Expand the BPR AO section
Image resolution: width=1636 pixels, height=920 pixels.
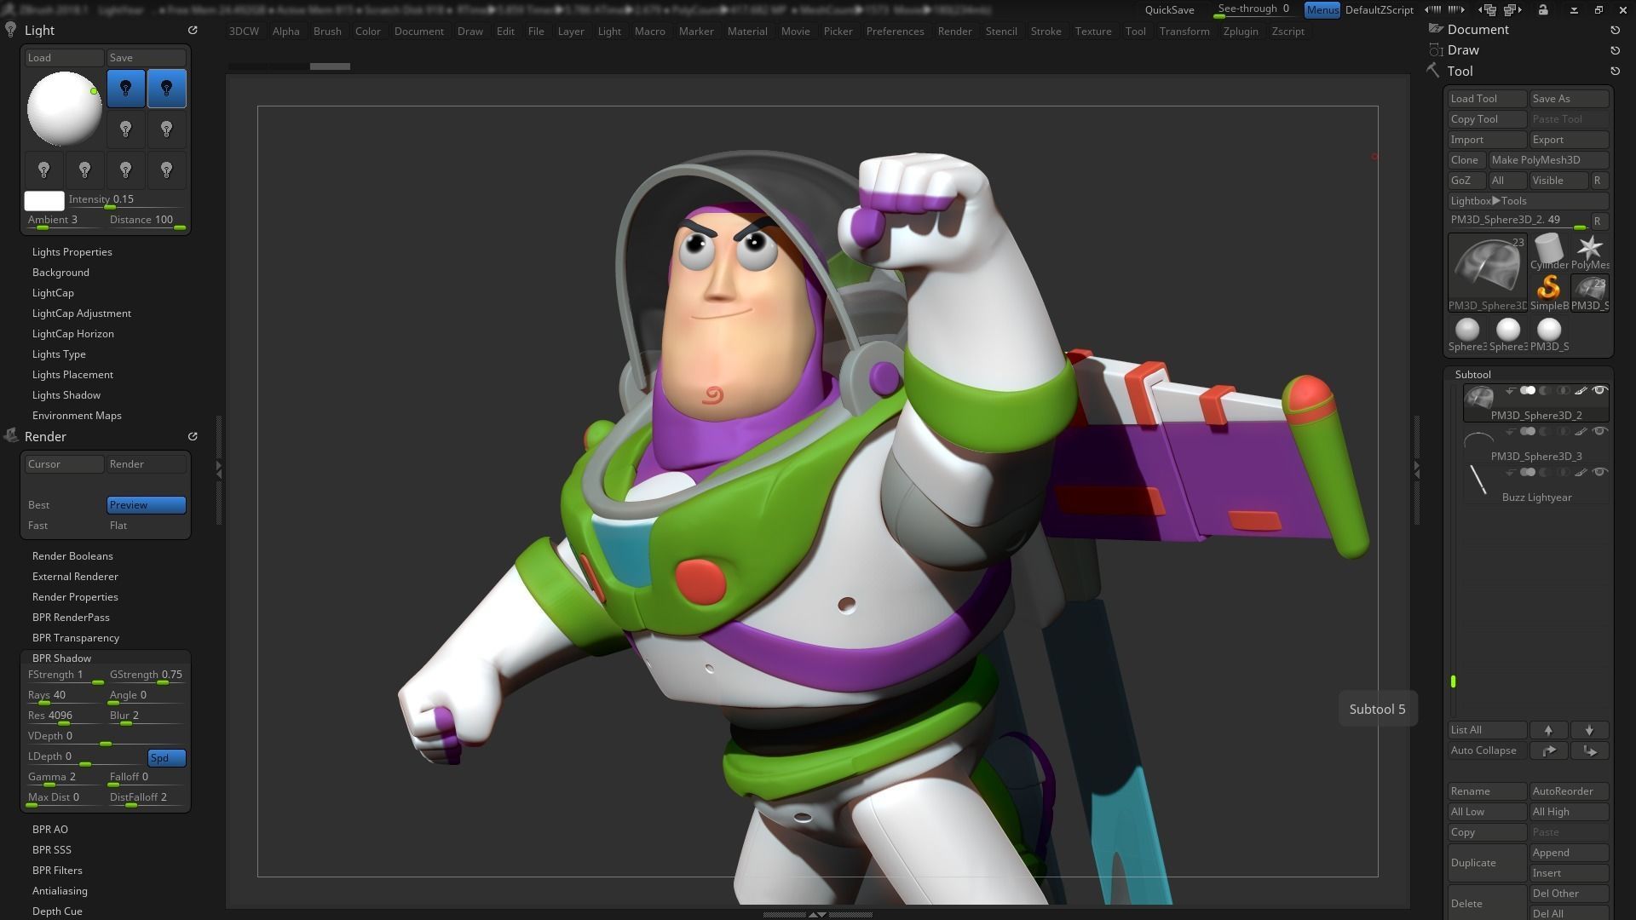[50, 830]
